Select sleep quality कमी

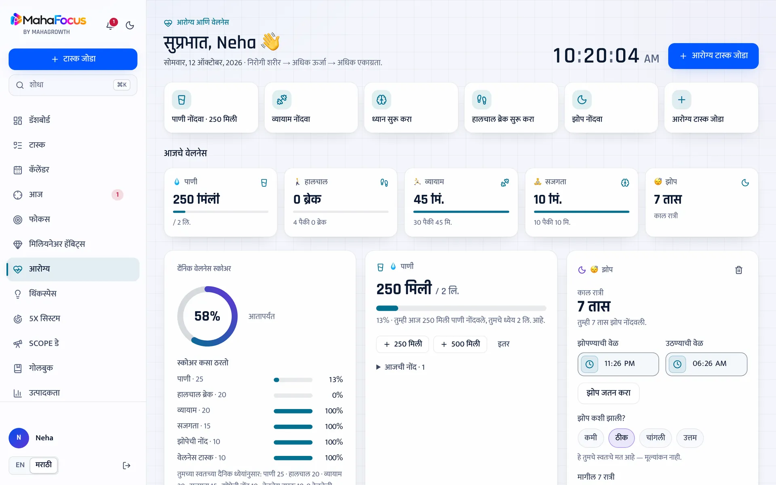[590, 438]
